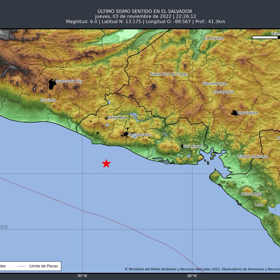
Task: Click the 90°W longitude label
Action: pyautogui.click(x=82, y=276)
